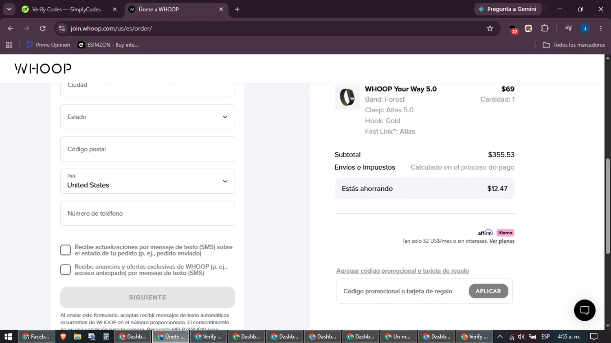This screenshot has height=343, width=611.
Task: Open the Un m... taskbar window
Action: click(399, 336)
